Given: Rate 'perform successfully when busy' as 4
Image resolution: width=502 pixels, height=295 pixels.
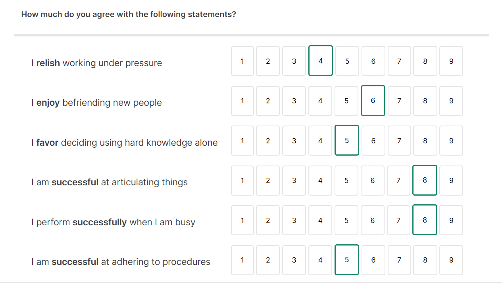Looking at the screenshot, I should point(320,221).
